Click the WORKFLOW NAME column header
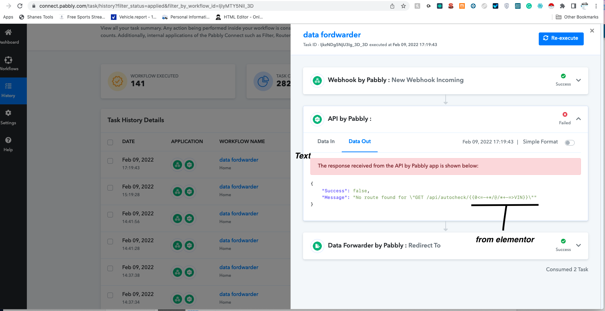 (x=242, y=142)
